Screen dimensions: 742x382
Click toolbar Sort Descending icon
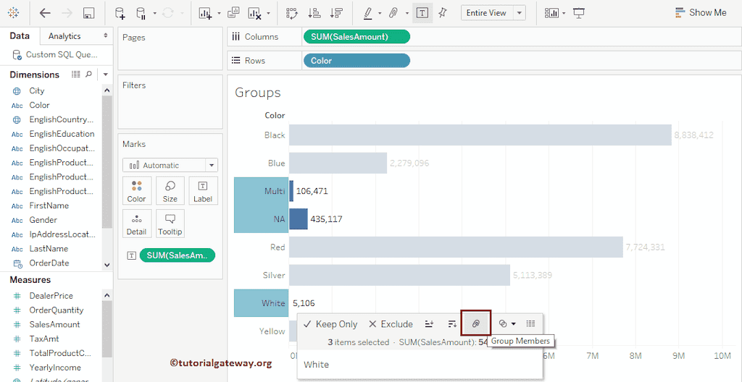point(336,13)
